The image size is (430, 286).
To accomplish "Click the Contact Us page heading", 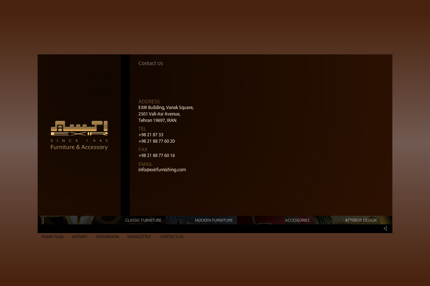I will click(150, 63).
